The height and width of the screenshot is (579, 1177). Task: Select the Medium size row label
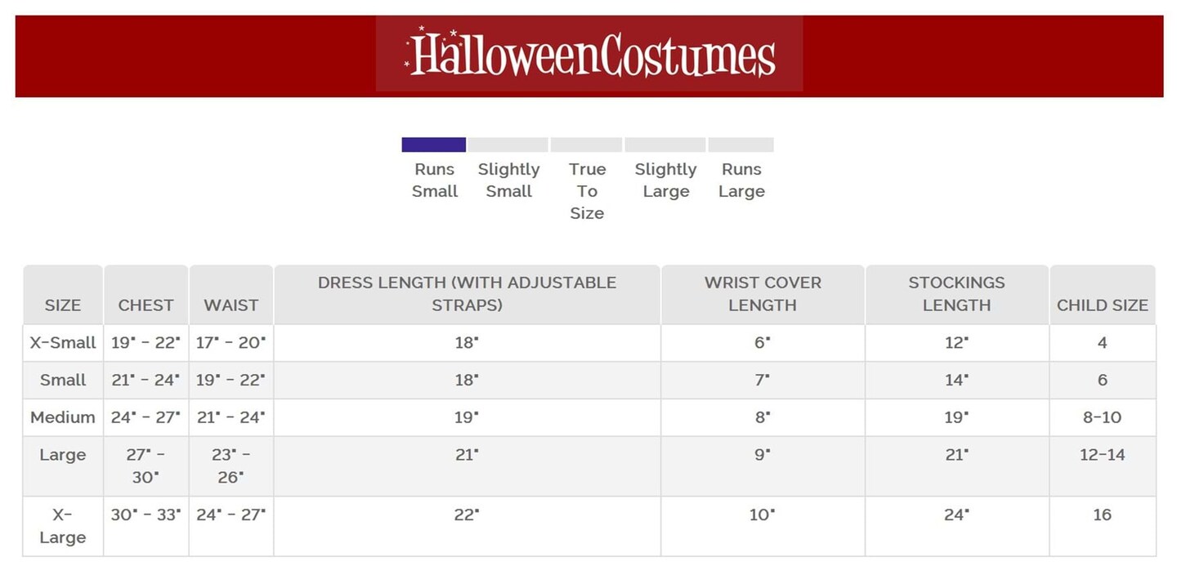(63, 417)
